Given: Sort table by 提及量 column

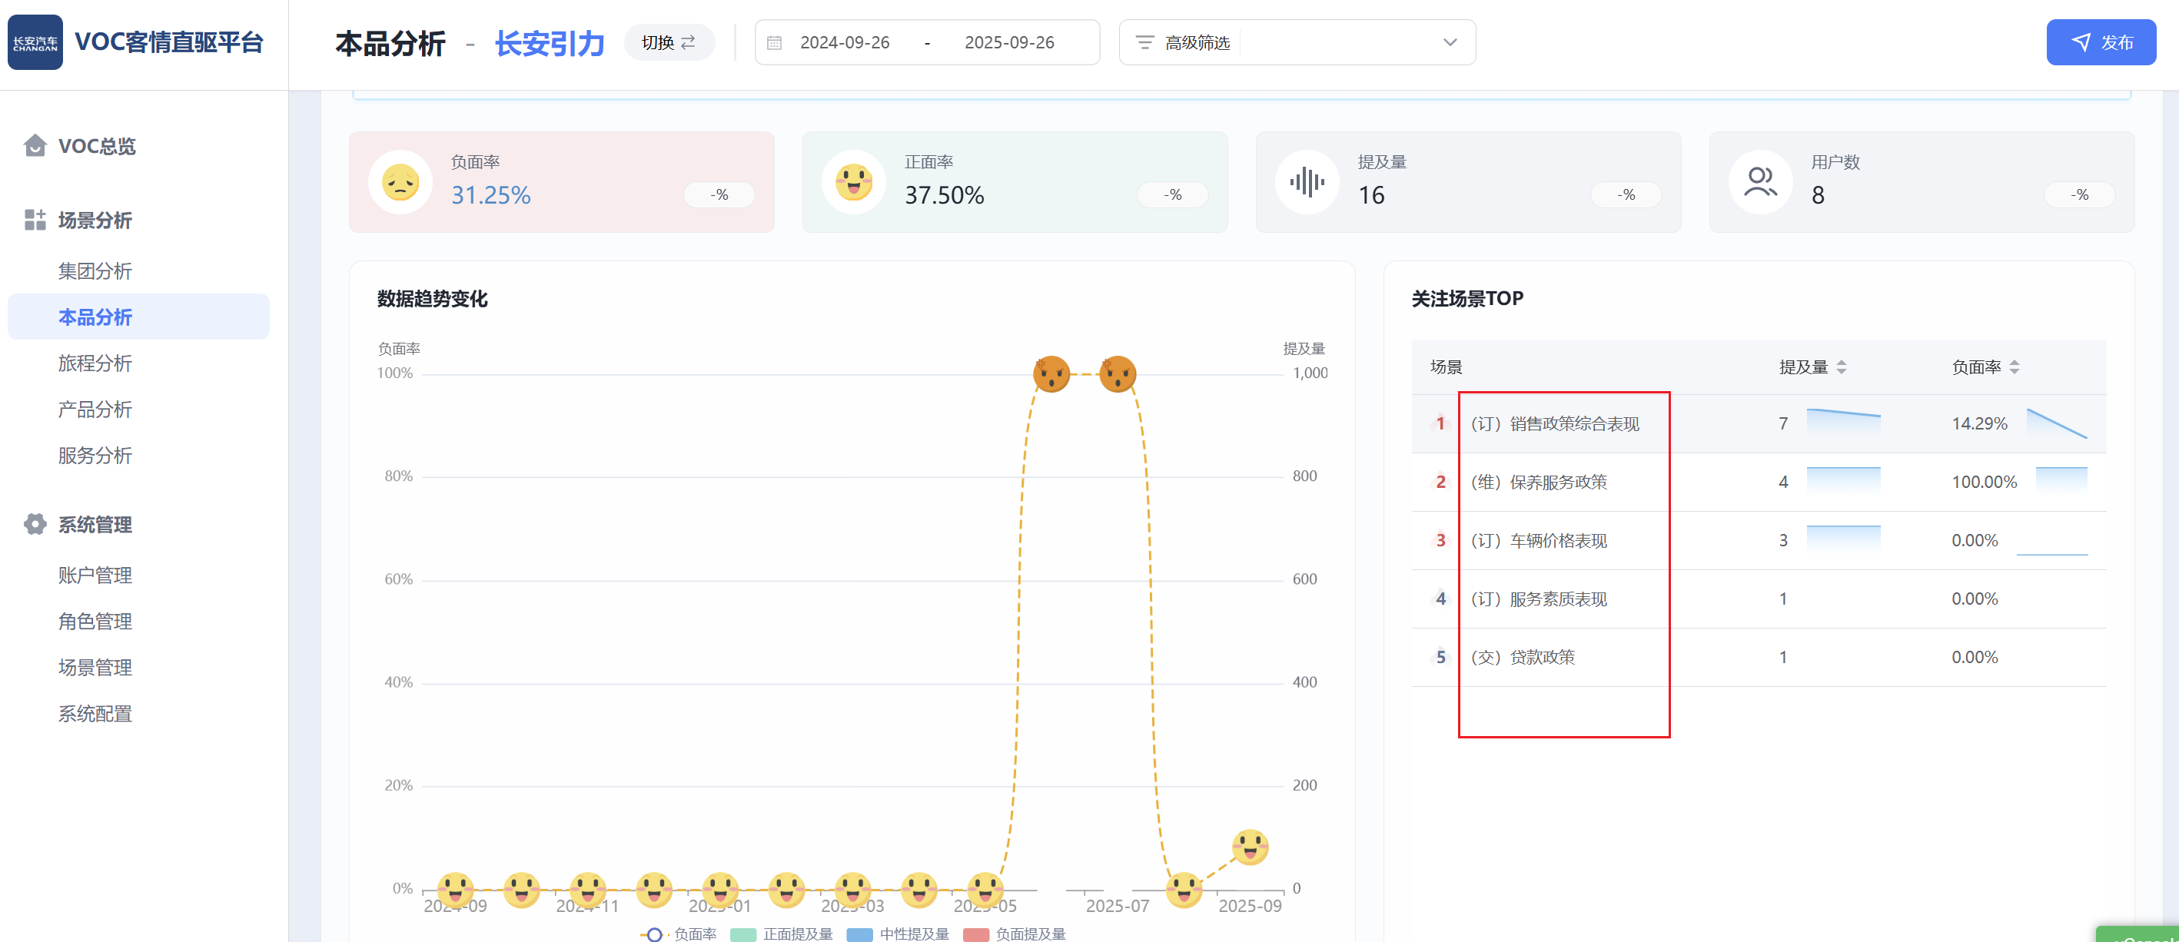Looking at the screenshot, I should [1842, 367].
